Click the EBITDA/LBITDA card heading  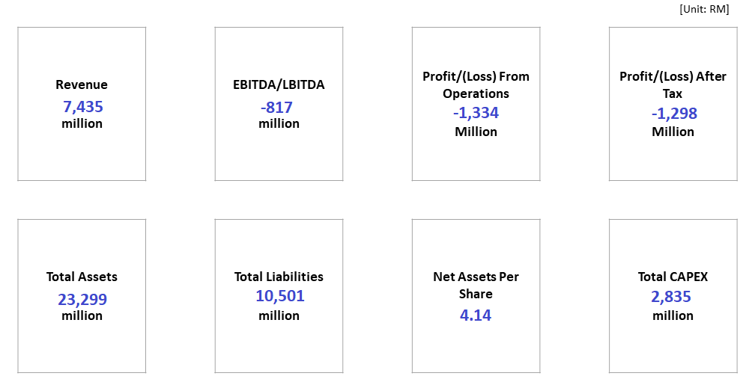tap(279, 85)
